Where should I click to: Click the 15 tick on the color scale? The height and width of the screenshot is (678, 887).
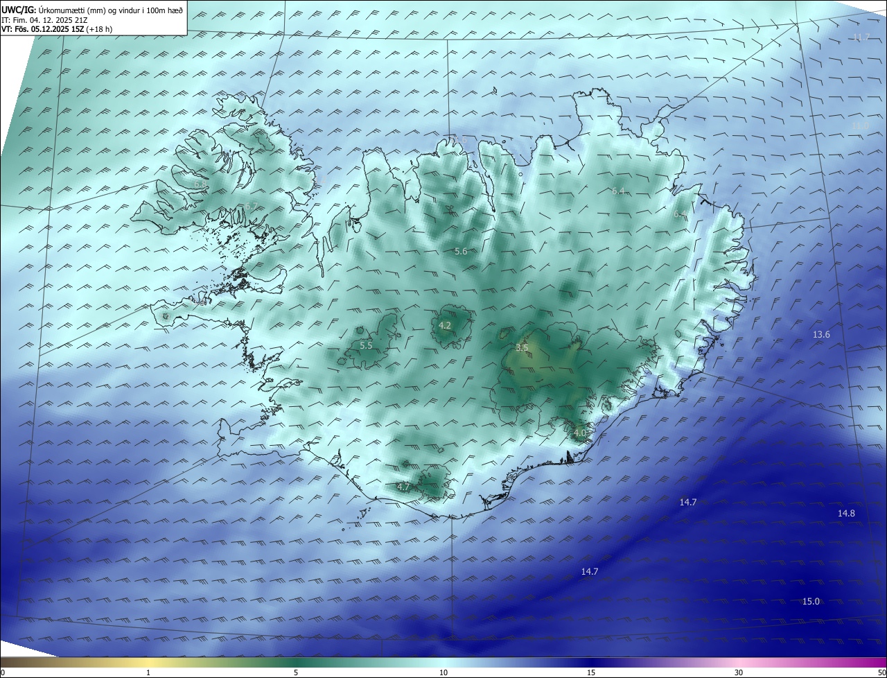591,672
